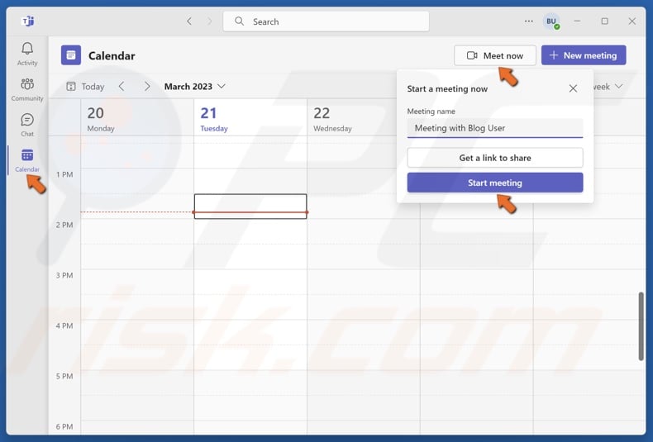653x442 pixels.
Task: Open the Community section
Action: (27, 89)
